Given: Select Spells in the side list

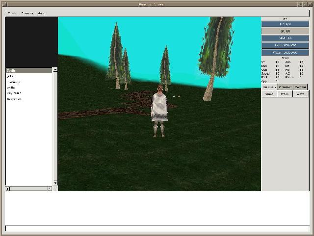Looking at the screenshot, I should pos(11,71).
